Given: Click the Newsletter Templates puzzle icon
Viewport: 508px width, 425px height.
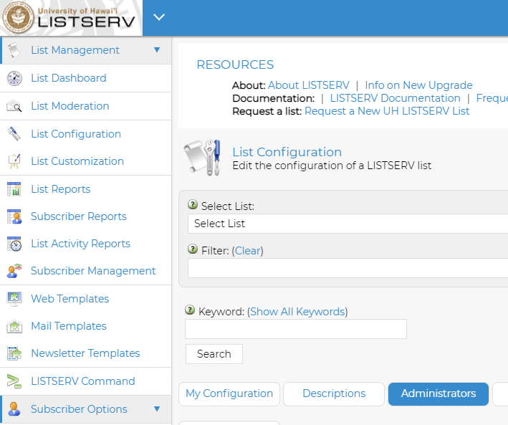Looking at the screenshot, I should point(14,353).
